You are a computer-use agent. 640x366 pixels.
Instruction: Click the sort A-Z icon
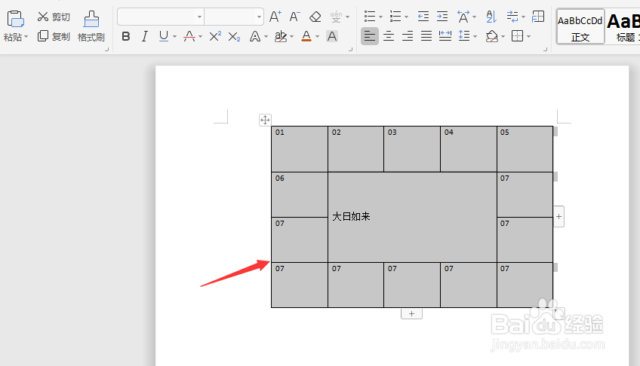pyautogui.click(x=491, y=17)
